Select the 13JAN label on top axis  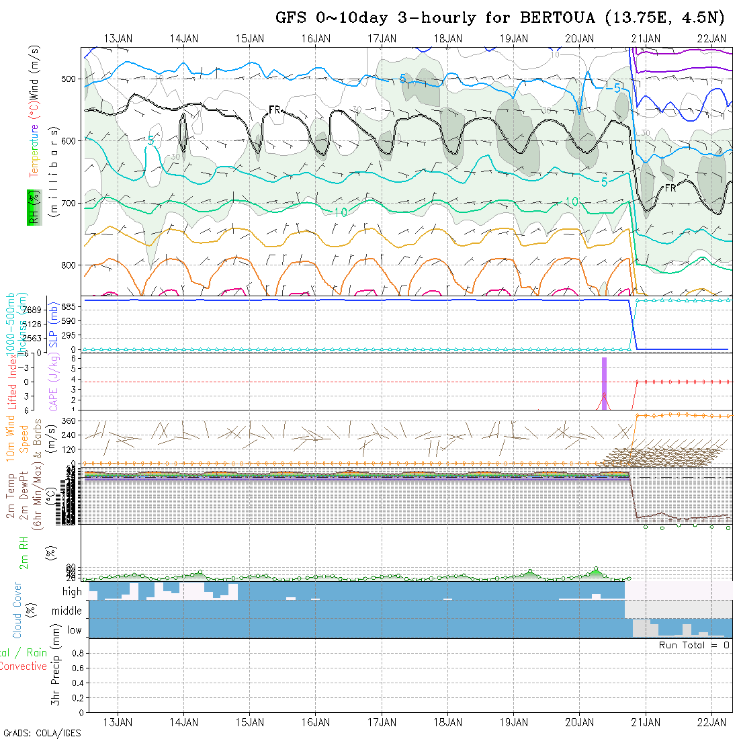pos(118,38)
